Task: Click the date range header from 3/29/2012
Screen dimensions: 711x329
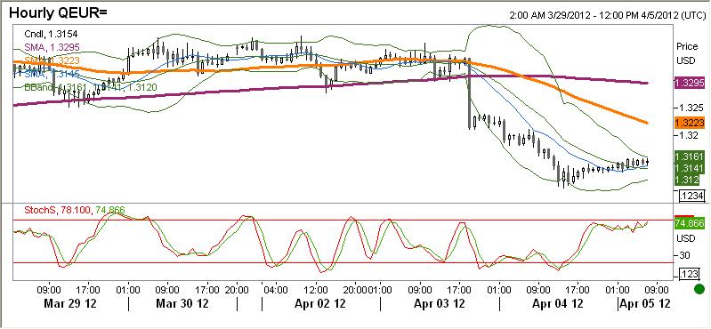Action: [607, 15]
